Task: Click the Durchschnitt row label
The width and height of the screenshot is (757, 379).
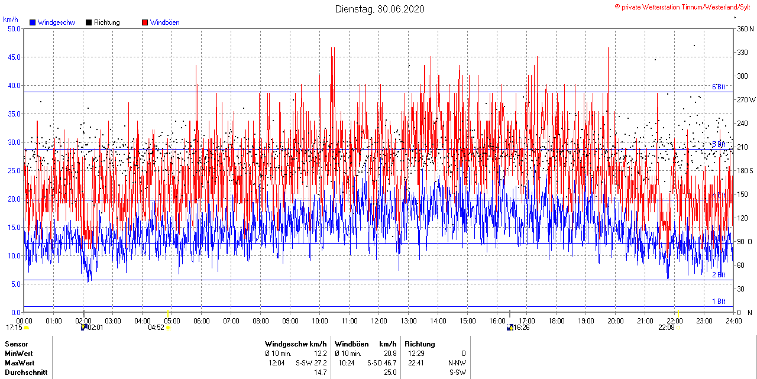Action: pyautogui.click(x=25, y=373)
